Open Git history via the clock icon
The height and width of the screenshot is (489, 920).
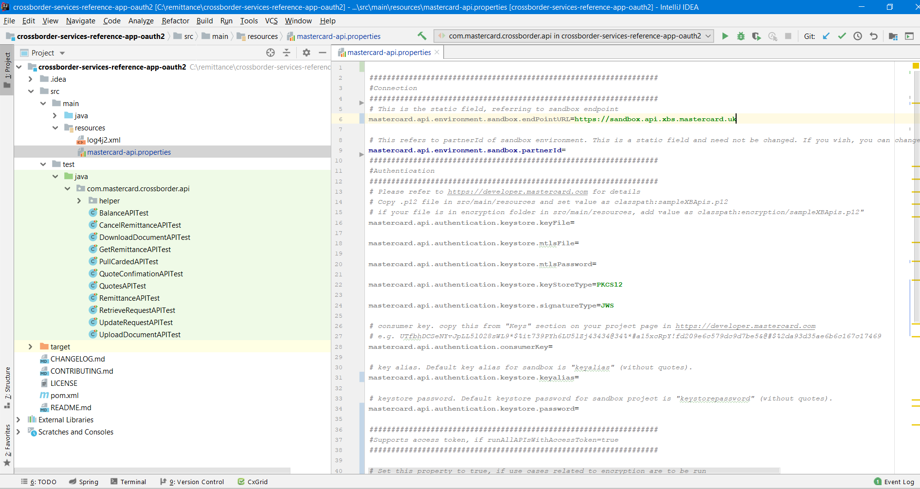pos(858,36)
